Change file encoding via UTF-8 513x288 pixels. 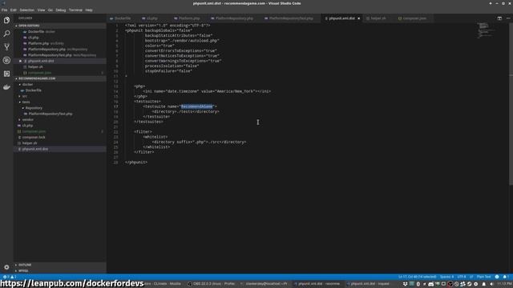point(462,277)
